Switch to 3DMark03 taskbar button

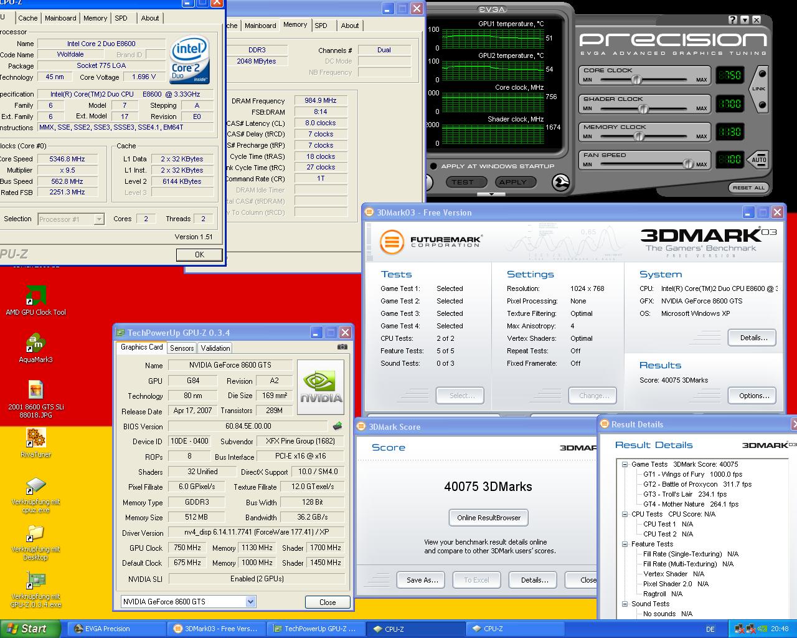(x=216, y=629)
